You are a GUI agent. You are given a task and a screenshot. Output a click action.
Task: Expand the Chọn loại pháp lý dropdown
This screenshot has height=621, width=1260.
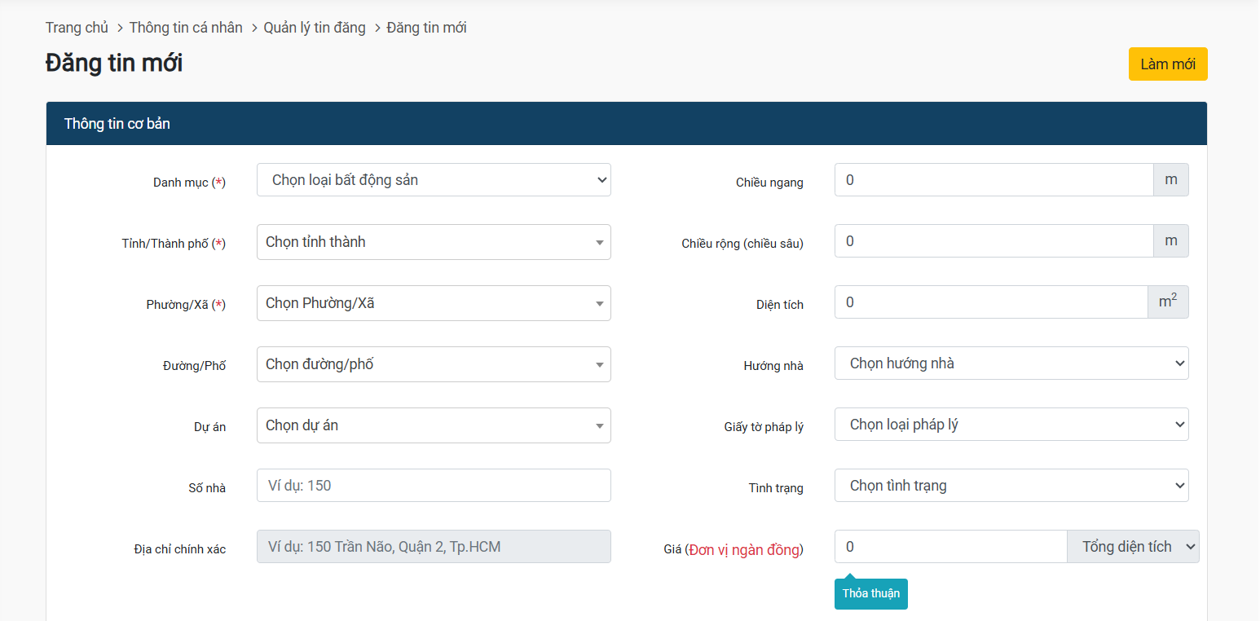(1011, 425)
